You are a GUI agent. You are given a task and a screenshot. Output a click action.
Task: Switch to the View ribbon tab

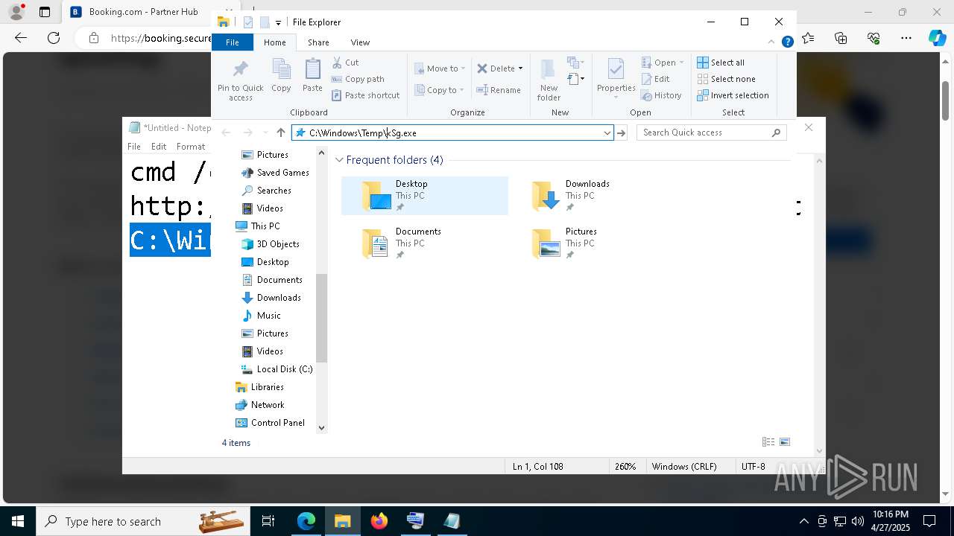[360, 42]
